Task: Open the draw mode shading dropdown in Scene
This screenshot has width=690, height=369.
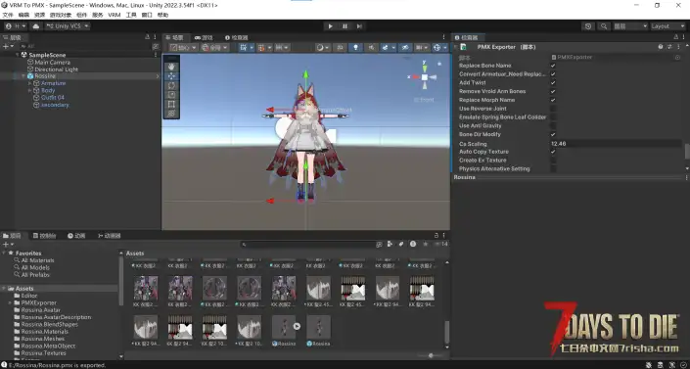Action: [323, 48]
